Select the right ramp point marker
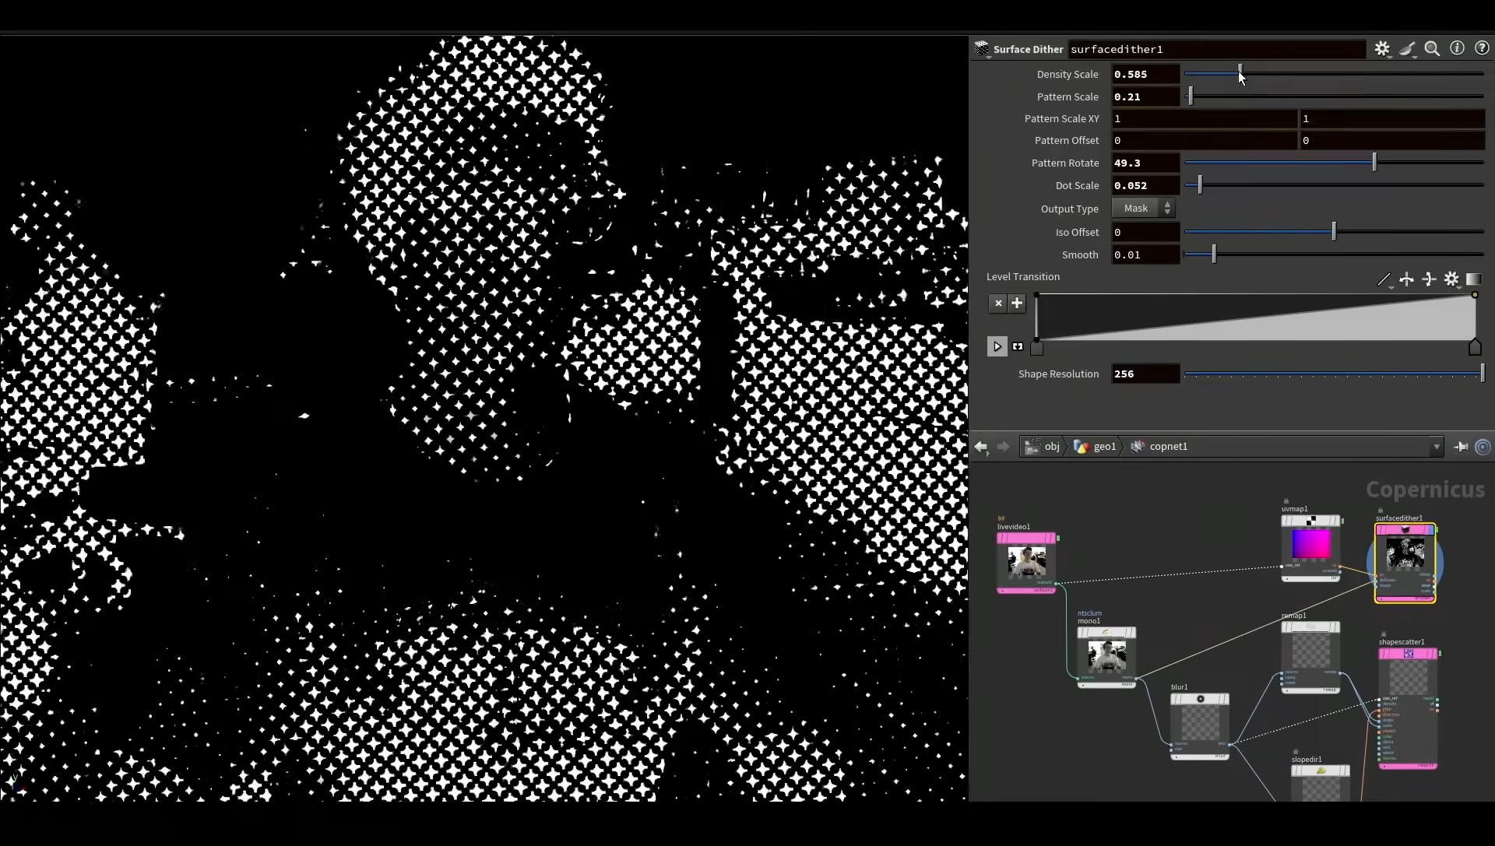 pyautogui.click(x=1475, y=347)
